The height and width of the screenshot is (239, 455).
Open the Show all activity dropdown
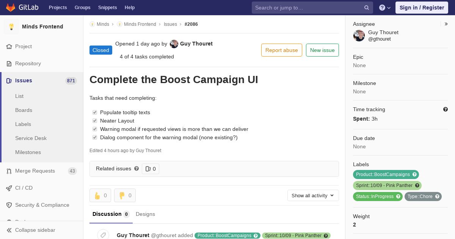click(x=313, y=195)
